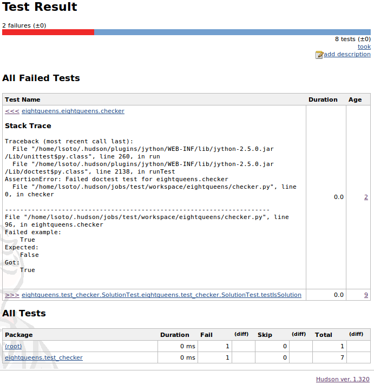The width and height of the screenshot is (374, 391).
Task: Open the SolutionTest.testIsSolution failed test link
Action: [x=161, y=295]
